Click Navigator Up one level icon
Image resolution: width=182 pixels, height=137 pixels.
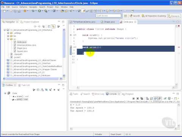(44, 26)
